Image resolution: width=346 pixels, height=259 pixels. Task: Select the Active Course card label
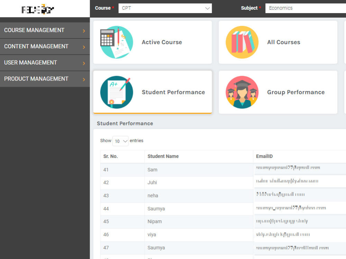(162, 42)
